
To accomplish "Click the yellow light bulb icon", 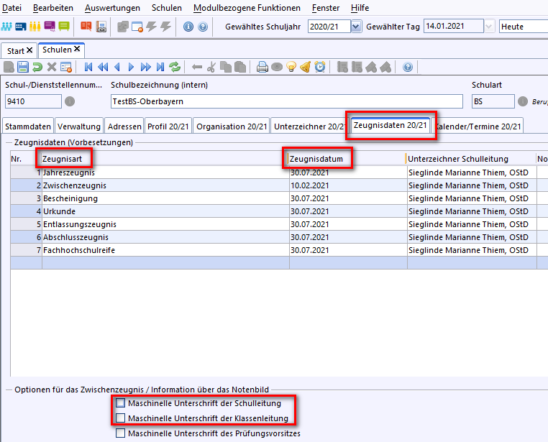I will click(x=291, y=67).
